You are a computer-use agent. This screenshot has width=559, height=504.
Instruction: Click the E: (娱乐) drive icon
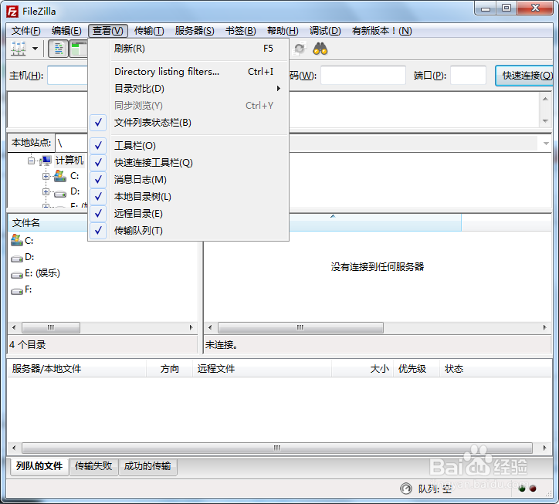17,275
